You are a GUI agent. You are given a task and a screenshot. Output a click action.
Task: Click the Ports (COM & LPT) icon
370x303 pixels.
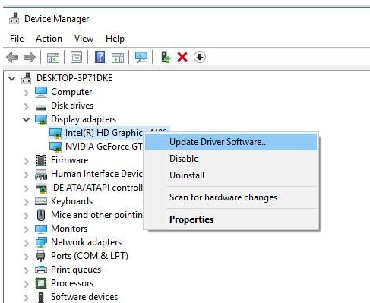(40, 256)
